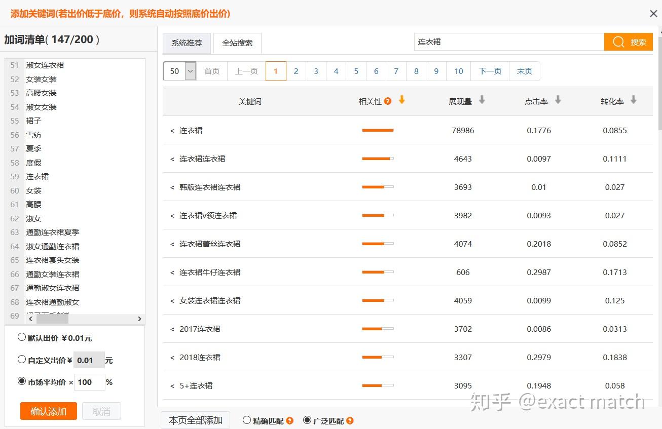Open page 1 of results

click(x=276, y=71)
